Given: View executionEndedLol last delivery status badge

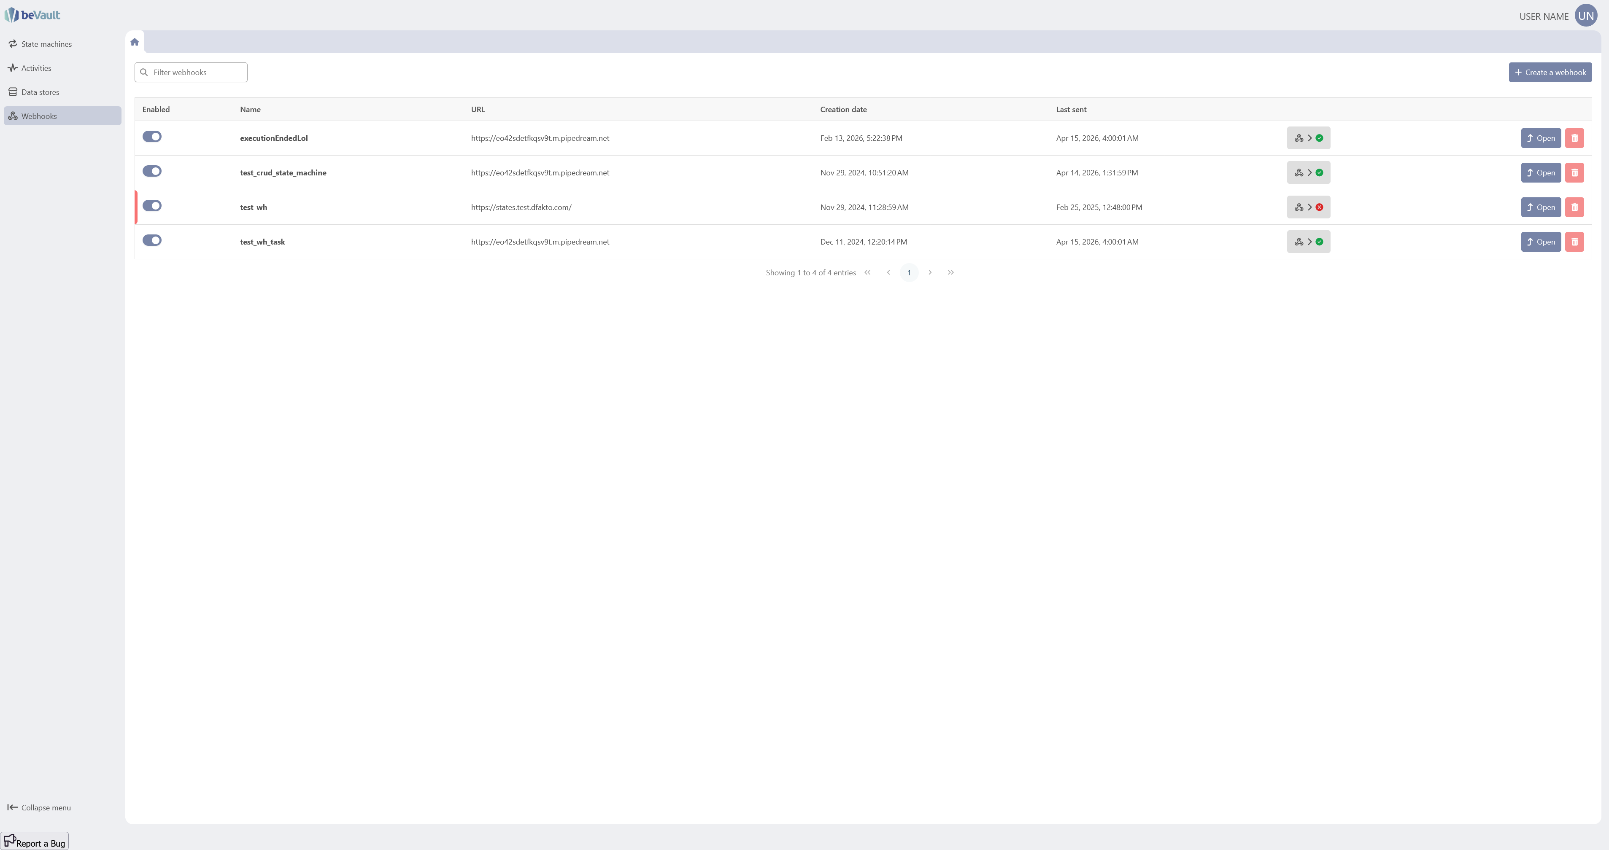Looking at the screenshot, I should pos(1308,138).
